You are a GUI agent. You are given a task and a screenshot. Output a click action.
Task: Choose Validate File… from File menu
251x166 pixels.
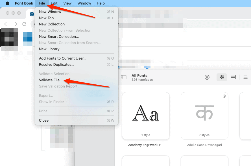click(51, 80)
